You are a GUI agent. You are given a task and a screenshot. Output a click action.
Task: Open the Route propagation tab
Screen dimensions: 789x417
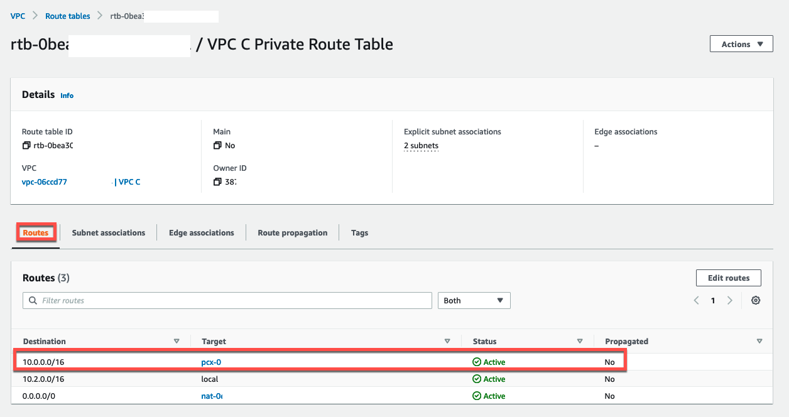[x=292, y=233]
